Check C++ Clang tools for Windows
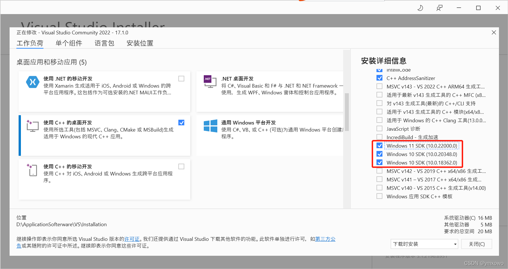 [x=380, y=120]
